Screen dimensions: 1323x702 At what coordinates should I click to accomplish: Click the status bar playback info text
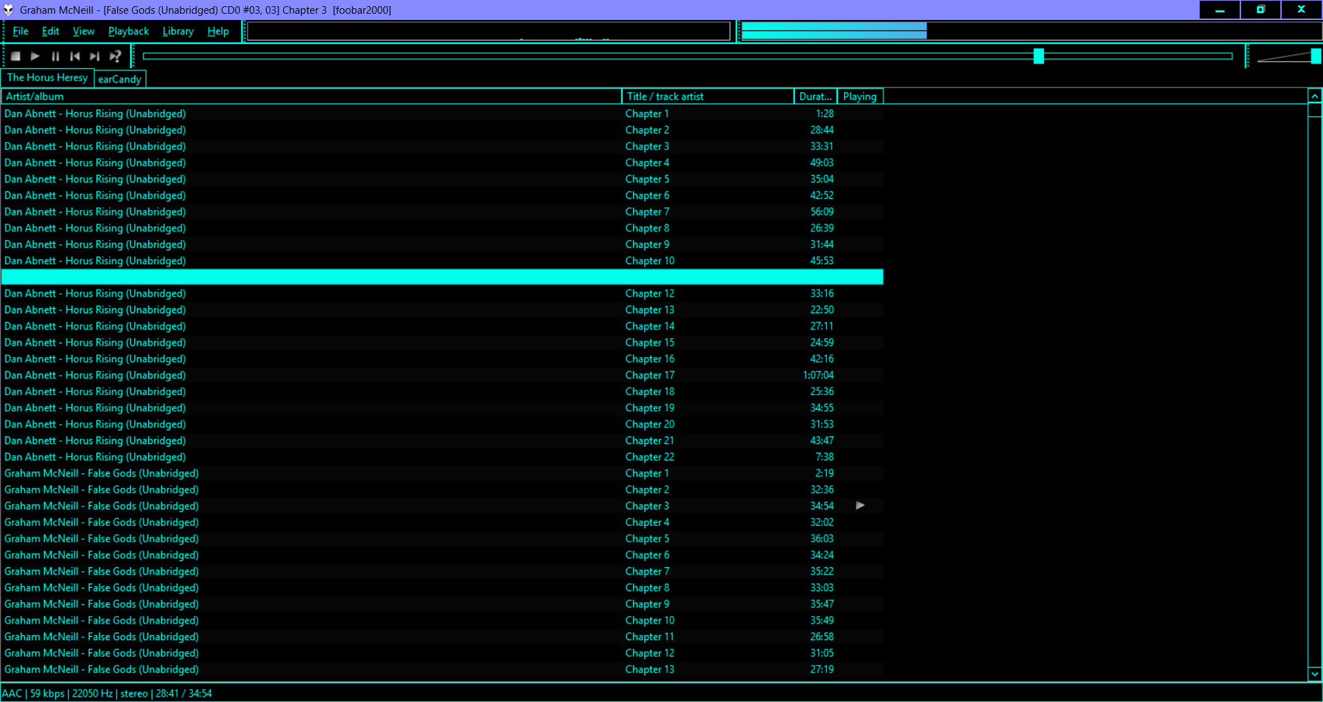pyautogui.click(x=107, y=693)
